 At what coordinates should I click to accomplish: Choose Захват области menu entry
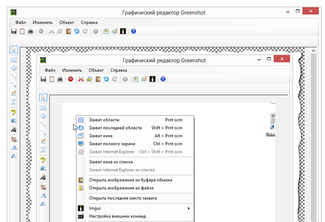[135, 120]
